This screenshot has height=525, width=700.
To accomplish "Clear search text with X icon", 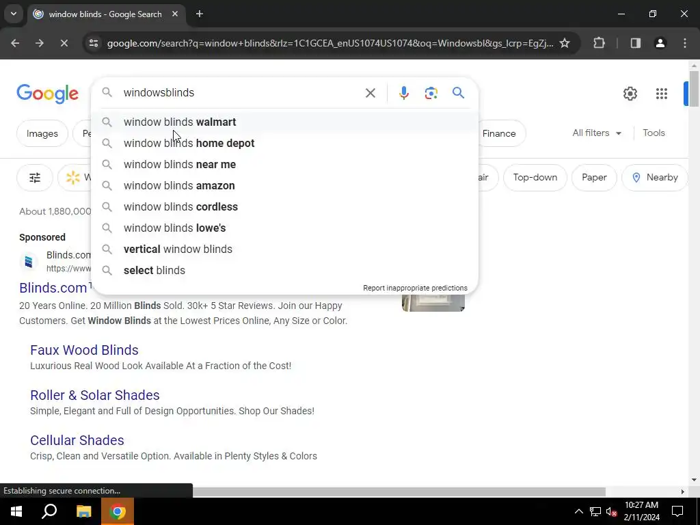I will 370,93.
